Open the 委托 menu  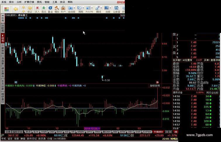tap(39, 2)
